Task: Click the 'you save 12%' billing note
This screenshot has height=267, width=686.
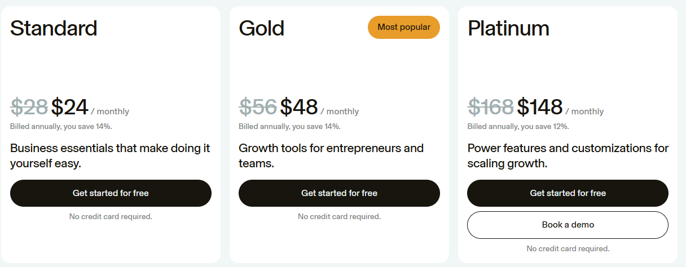Action: coord(518,126)
